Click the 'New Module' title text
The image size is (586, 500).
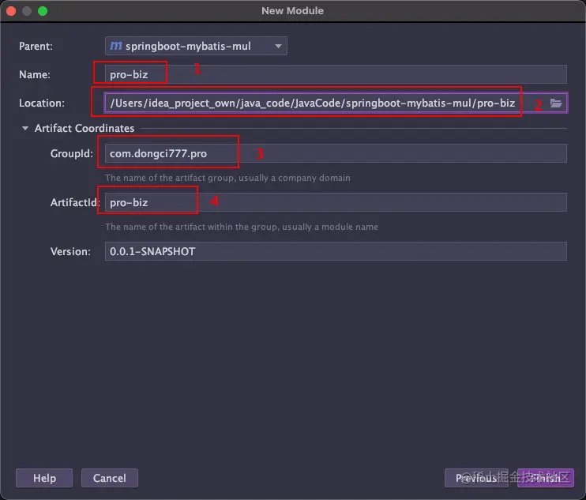coord(293,11)
